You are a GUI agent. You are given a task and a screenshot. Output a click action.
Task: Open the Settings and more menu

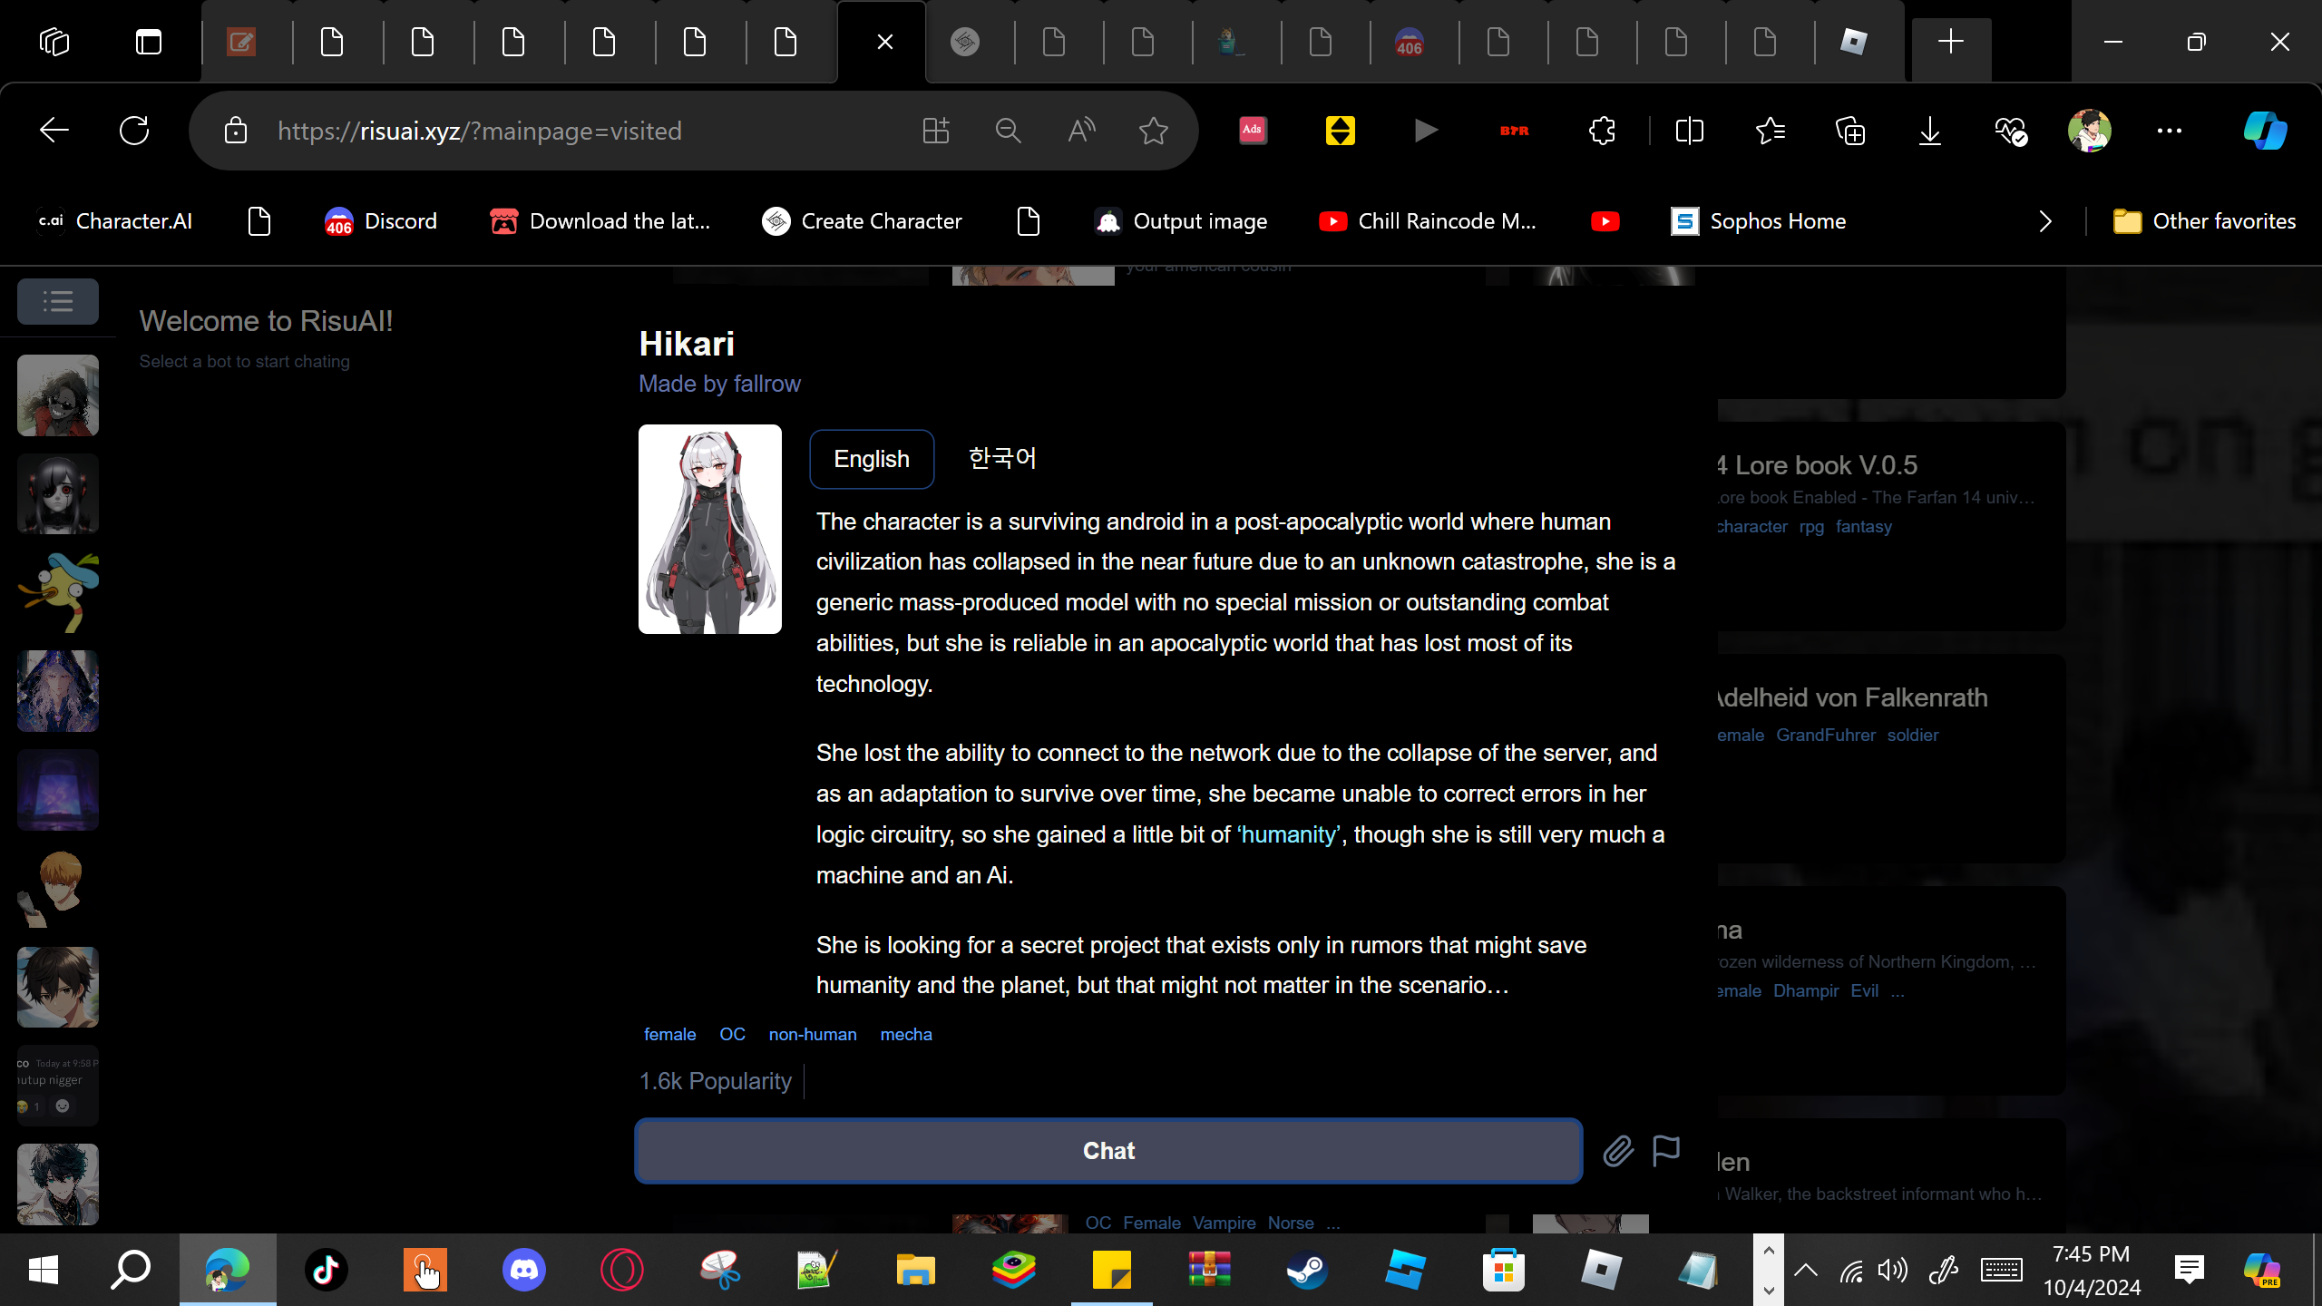click(2170, 131)
